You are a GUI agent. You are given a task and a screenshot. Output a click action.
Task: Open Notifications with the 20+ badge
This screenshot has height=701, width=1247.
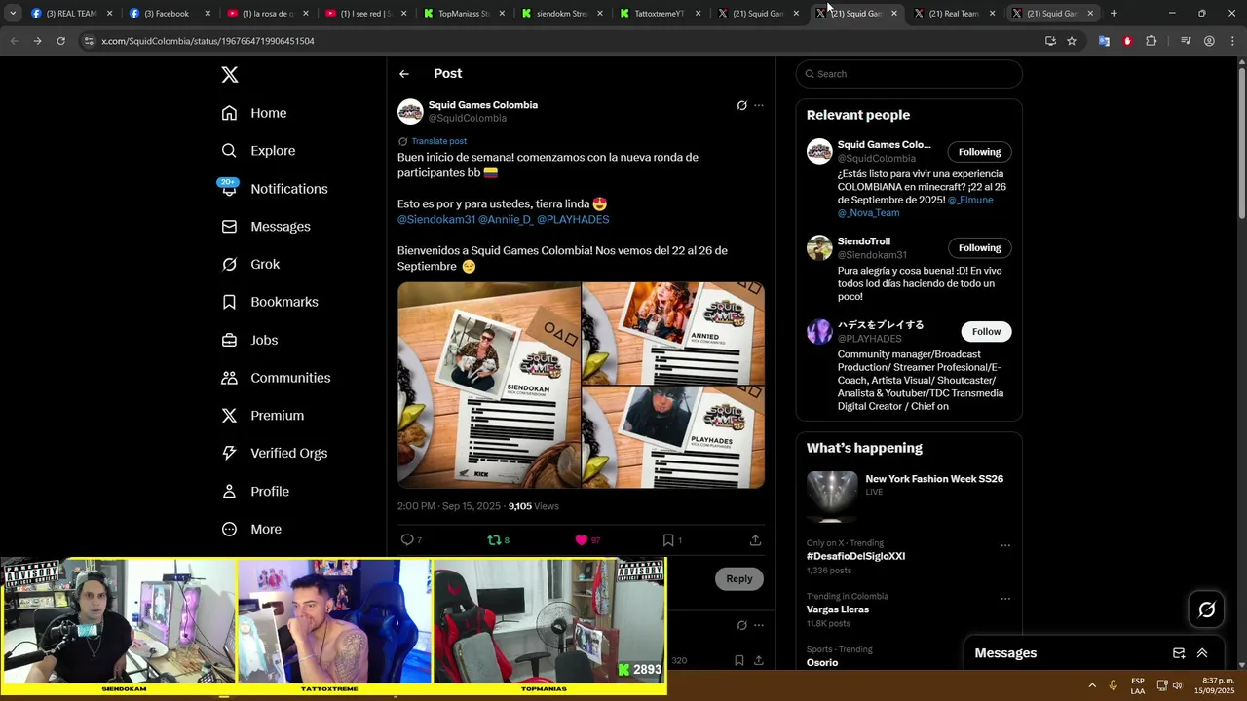point(274,189)
